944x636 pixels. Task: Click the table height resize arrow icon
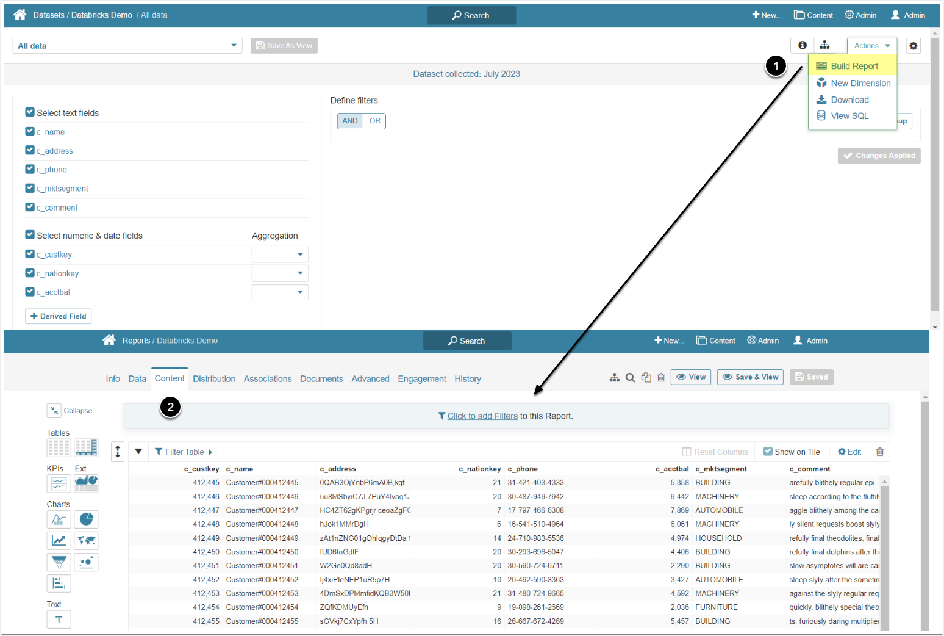click(x=118, y=452)
